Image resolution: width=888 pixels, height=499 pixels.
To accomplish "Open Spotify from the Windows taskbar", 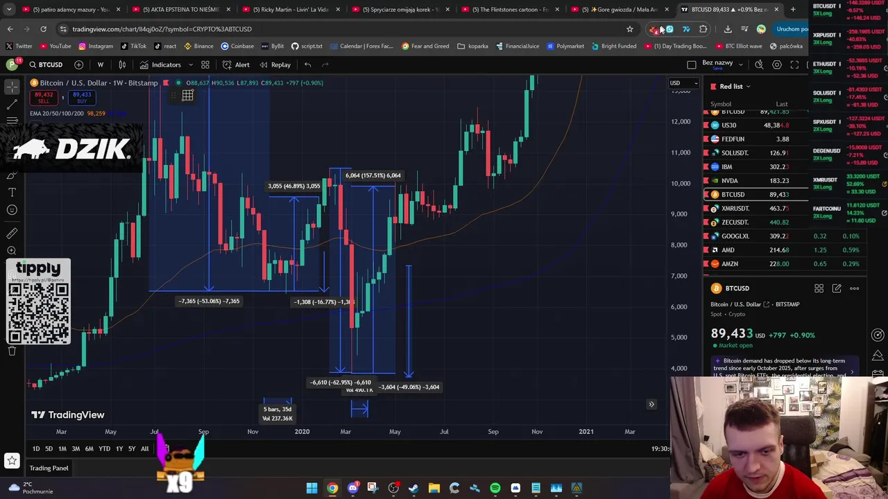I will tap(495, 488).
